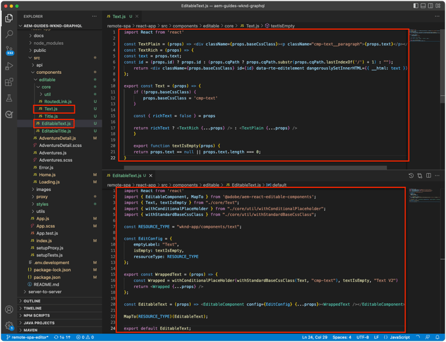The image size is (446, 342).
Task: Expand the OUTLINE section
Action: tap(33, 301)
